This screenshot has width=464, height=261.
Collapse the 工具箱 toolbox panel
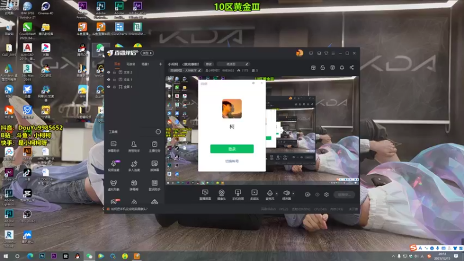tap(158, 132)
